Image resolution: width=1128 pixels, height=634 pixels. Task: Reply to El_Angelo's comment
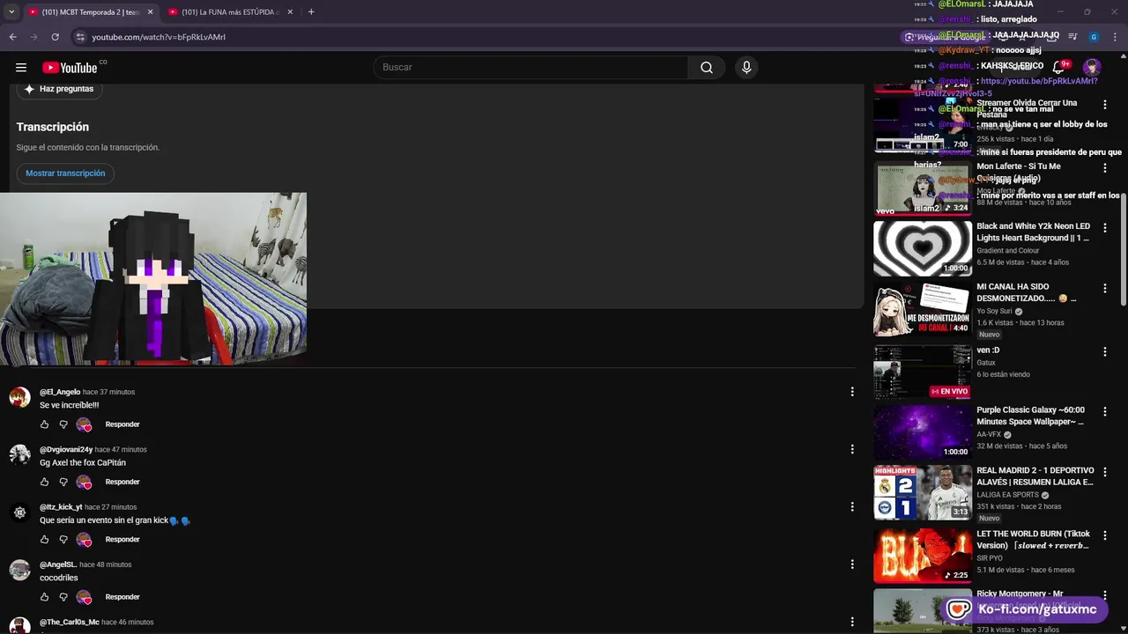[x=122, y=424]
